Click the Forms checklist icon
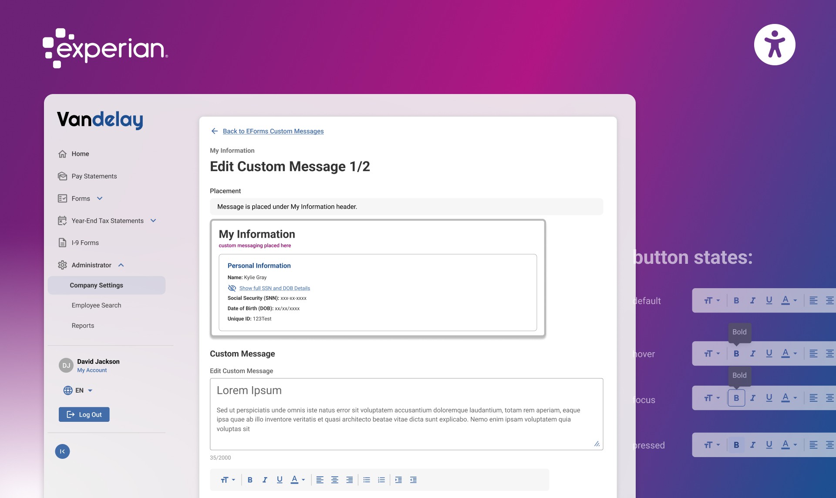Viewport: 836px width, 498px height. click(x=62, y=199)
